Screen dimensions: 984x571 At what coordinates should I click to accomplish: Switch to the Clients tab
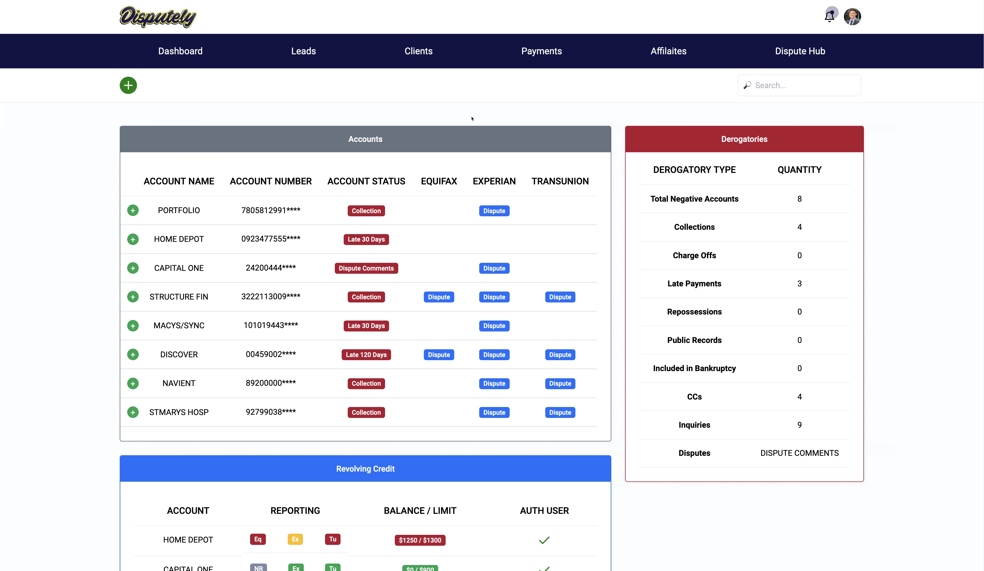[418, 51]
